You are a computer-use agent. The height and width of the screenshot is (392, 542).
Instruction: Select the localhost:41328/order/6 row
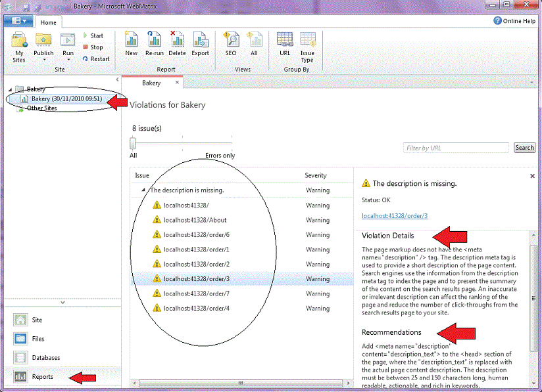[x=242, y=235]
